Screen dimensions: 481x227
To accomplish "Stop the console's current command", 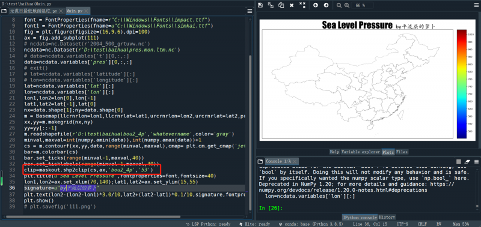I will [x=459, y=161].
